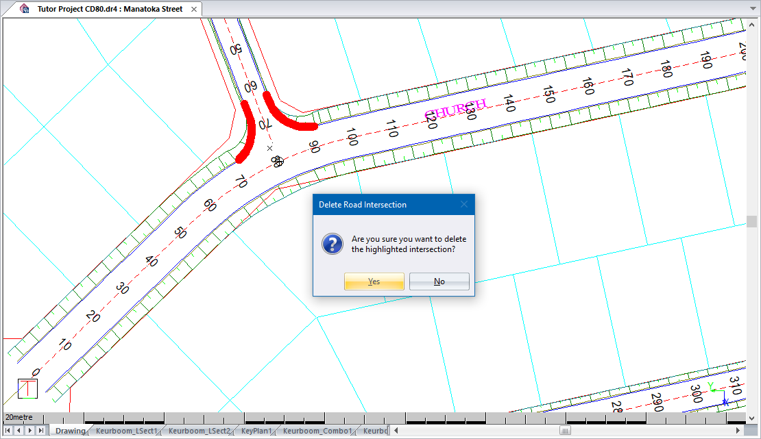The height and width of the screenshot is (439, 761).
Task: Open the Keurboom_LSect2 sheet tab
Action: (x=200, y=431)
